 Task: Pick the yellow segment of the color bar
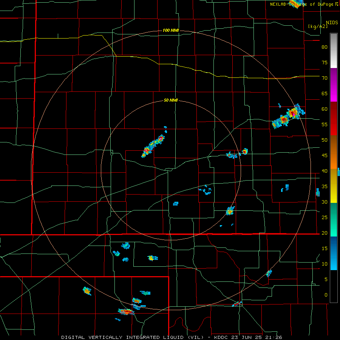(334, 186)
